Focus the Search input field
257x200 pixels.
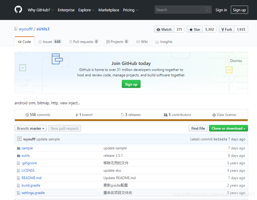click(x=183, y=10)
